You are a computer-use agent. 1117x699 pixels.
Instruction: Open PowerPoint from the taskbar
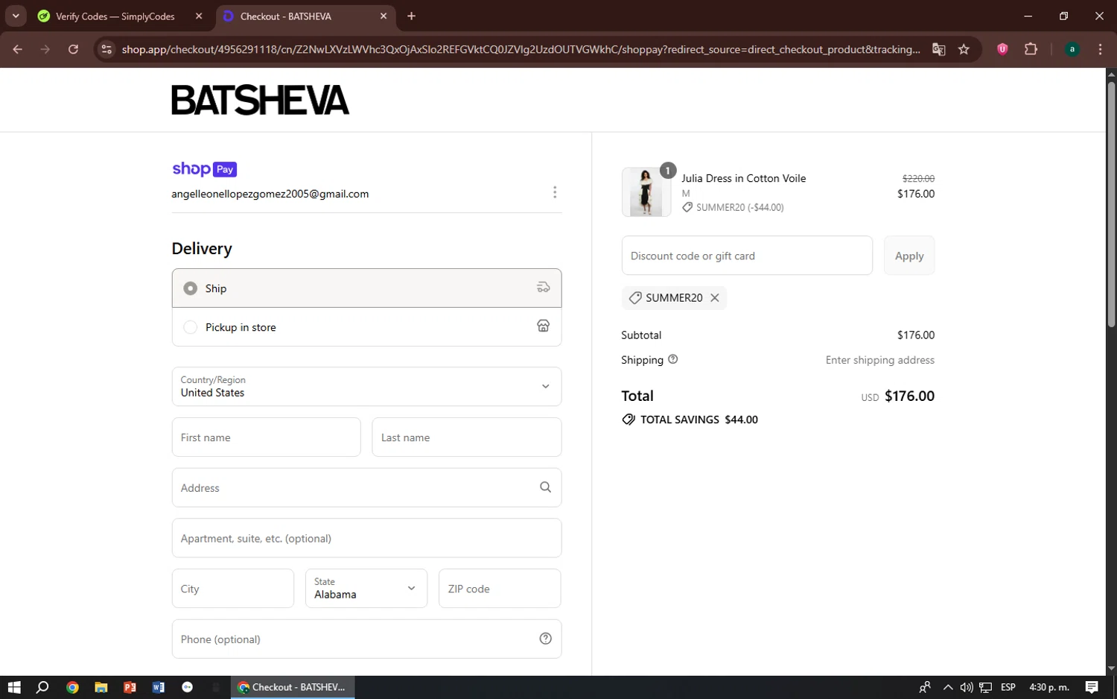[x=130, y=687]
